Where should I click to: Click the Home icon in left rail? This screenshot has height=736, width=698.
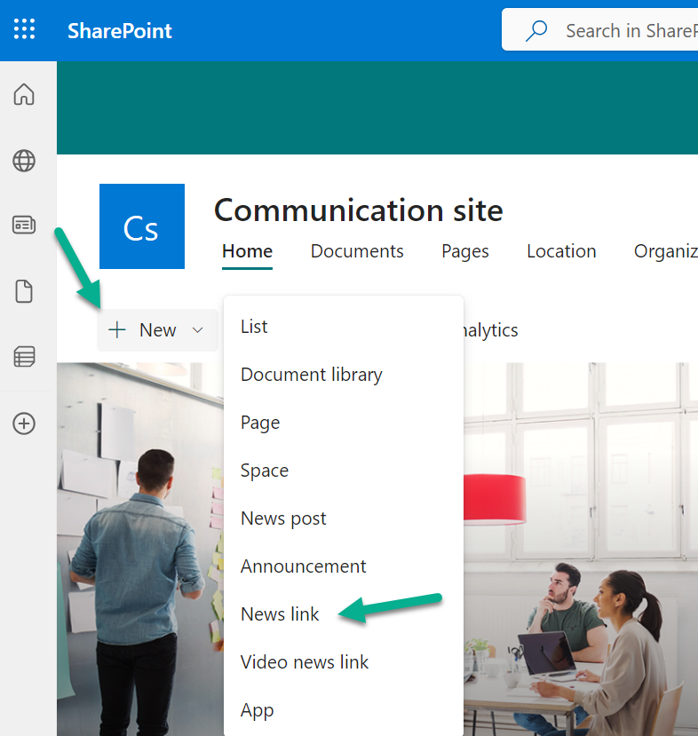[x=24, y=94]
